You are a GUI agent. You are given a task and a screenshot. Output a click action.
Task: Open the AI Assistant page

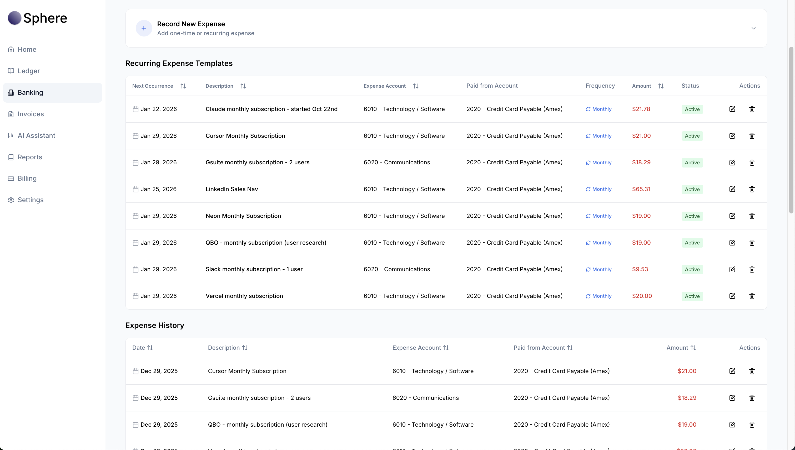(x=36, y=136)
